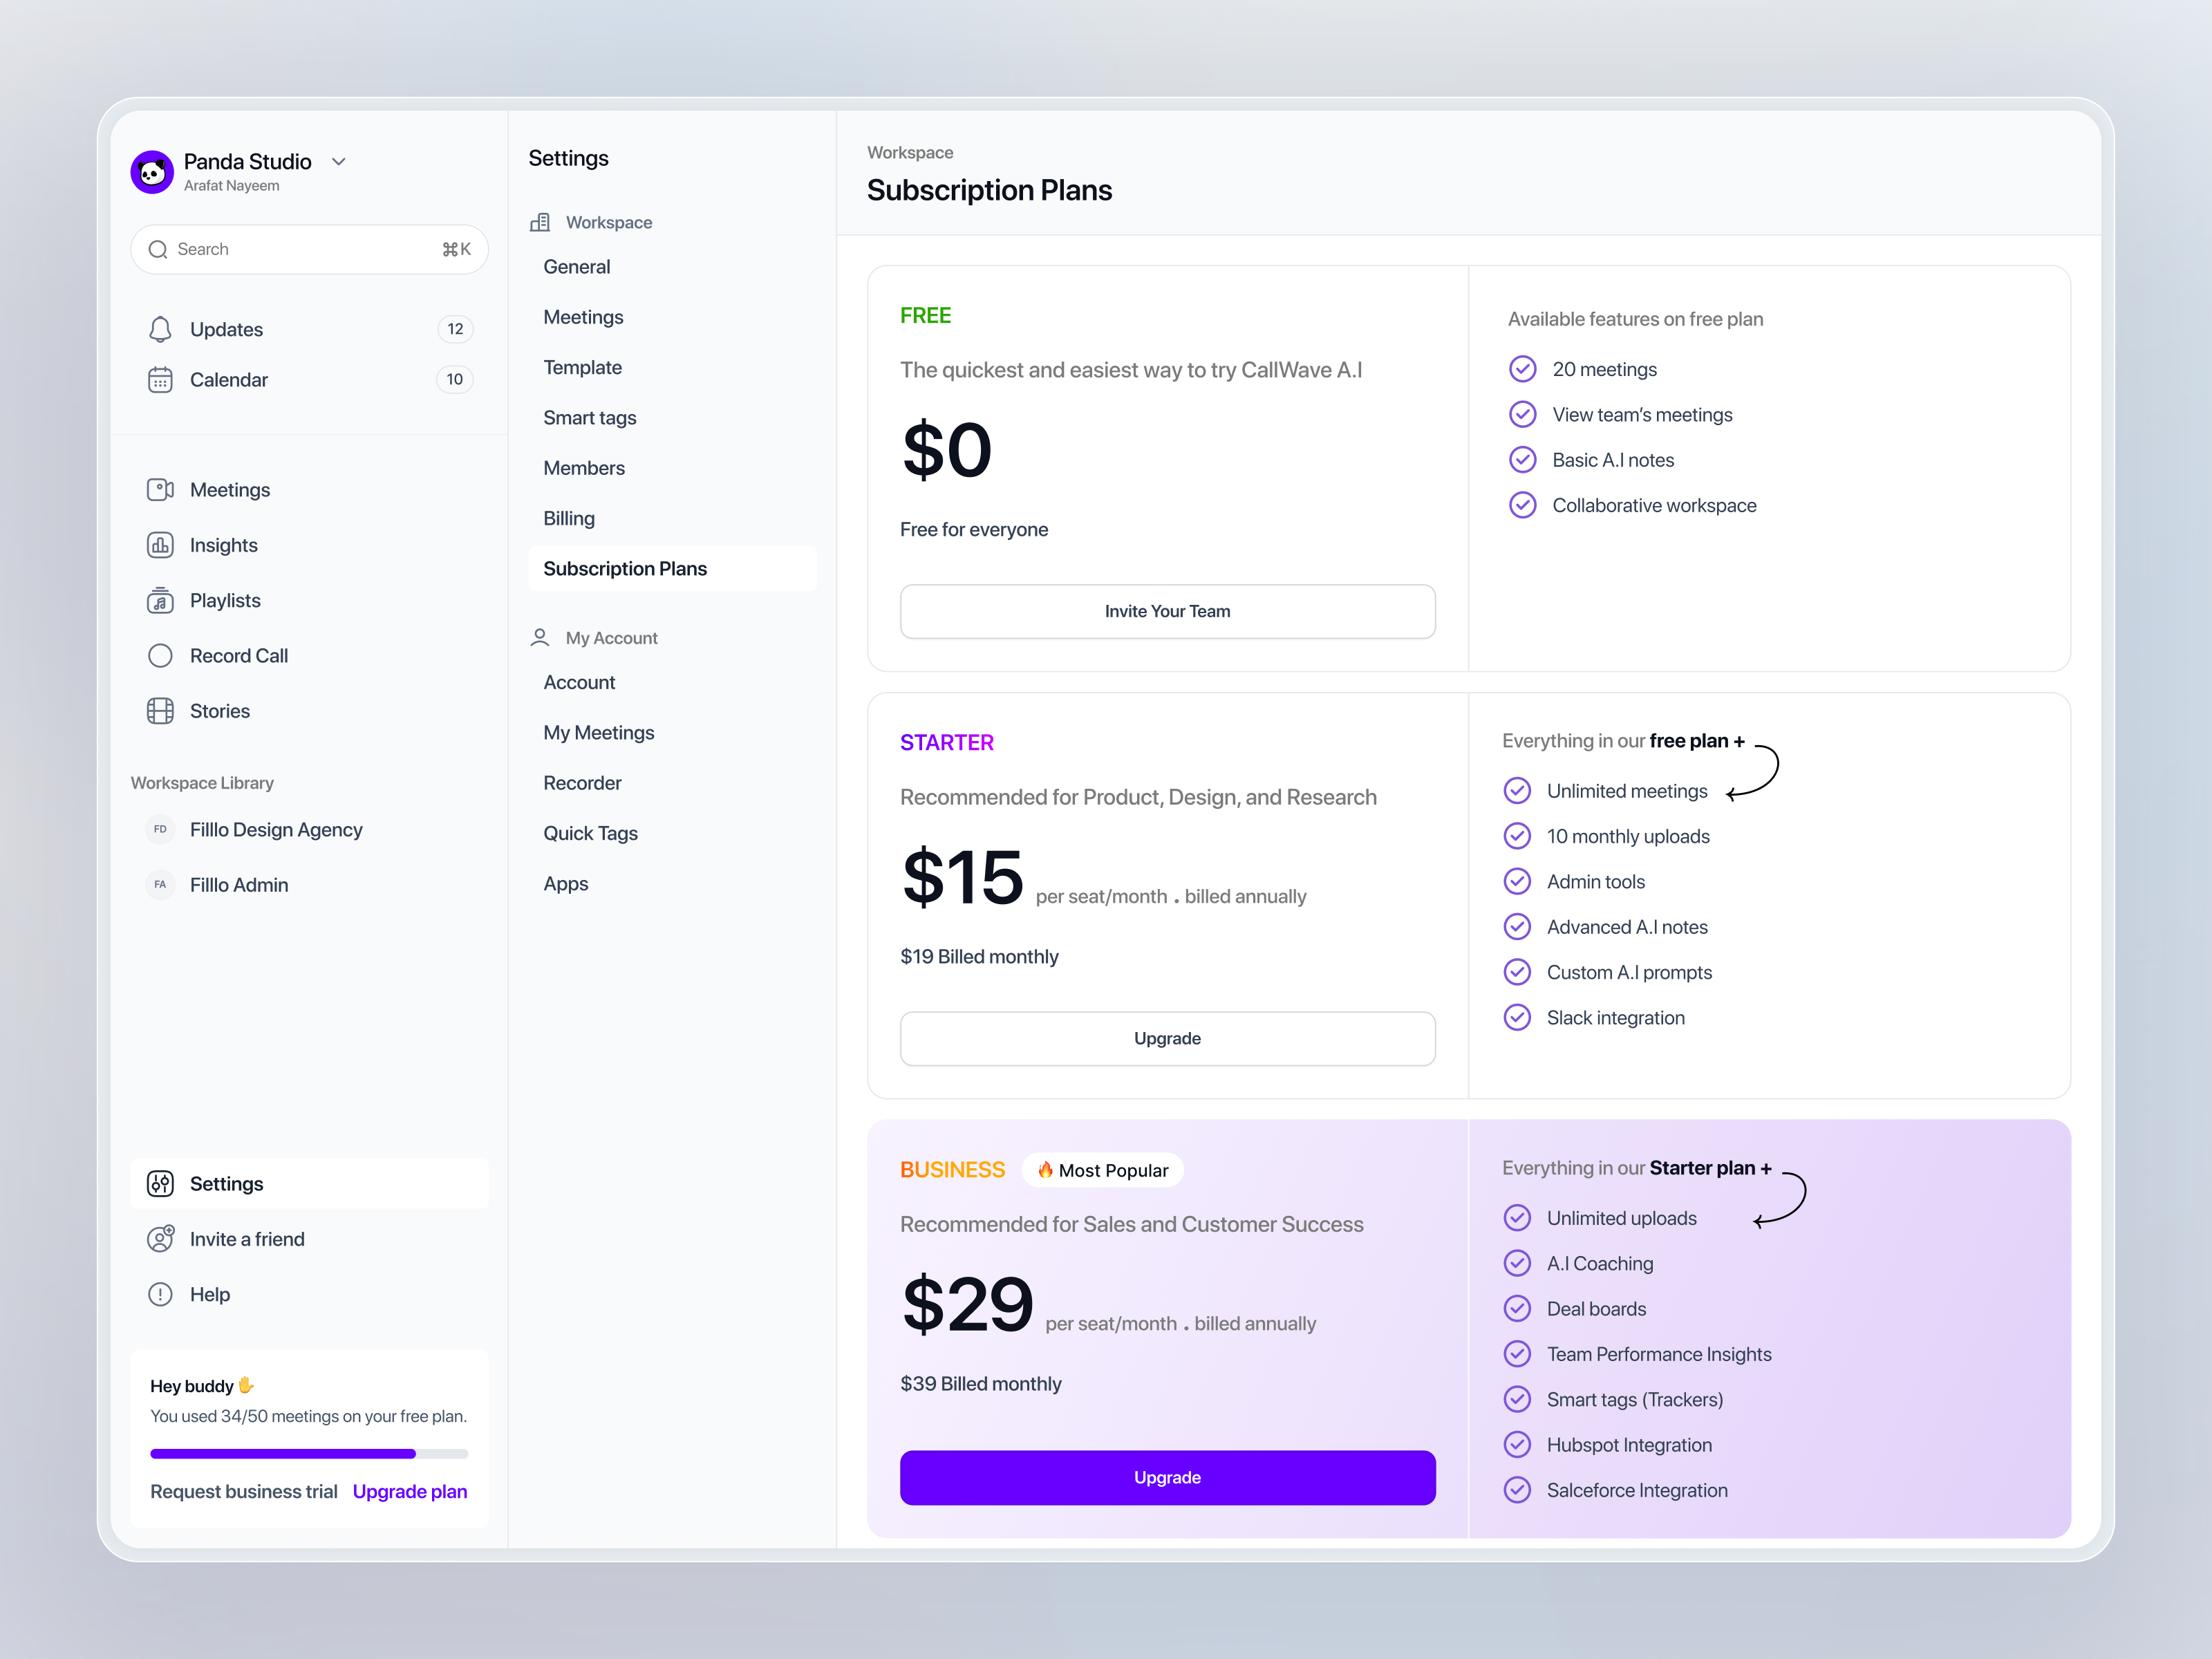Switch to the Subscription Plans settings tab

point(625,568)
